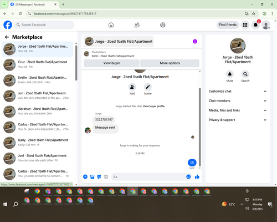Click site information icon in address bar
This screenshot has width=277, height=222.
(29, 13)
